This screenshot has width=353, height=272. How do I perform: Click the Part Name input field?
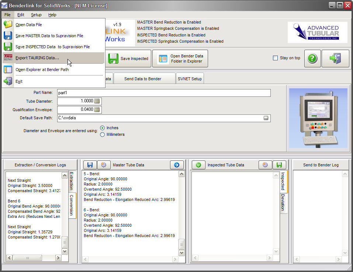click(x=163, y=93)
